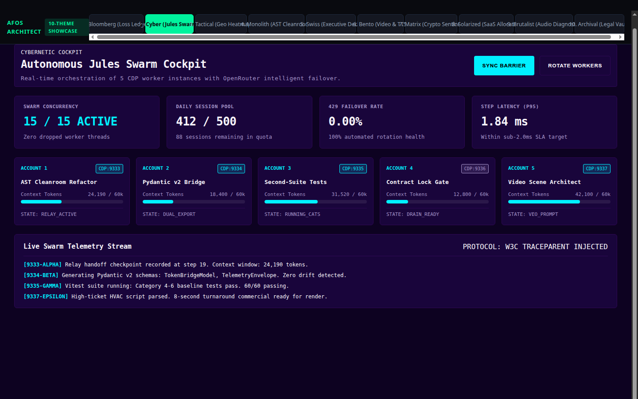The image size is (638, 399).
Task: Click the ACCOUNT 2 label
Action: (156, 168)
